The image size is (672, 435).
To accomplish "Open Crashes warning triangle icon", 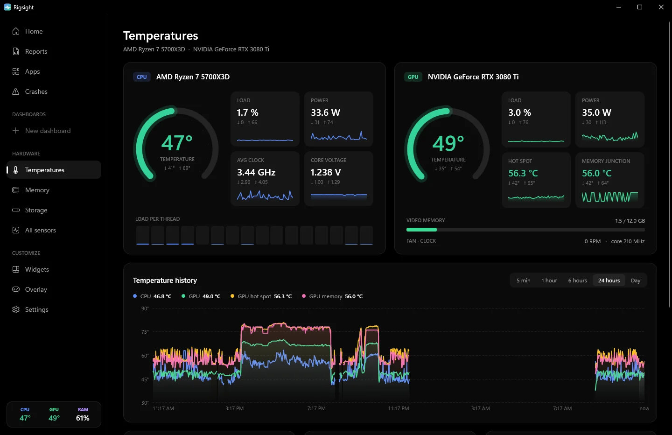I will point(16,91).
